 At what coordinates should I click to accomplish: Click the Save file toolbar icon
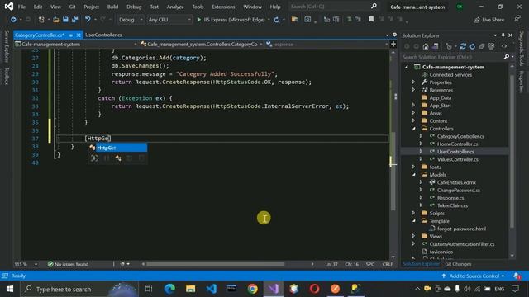click(x=65, y=20)
